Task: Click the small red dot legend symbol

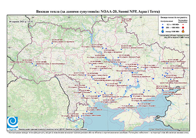Action: (183, 25)
